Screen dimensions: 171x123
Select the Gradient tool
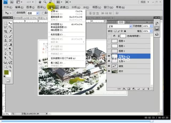10,44
